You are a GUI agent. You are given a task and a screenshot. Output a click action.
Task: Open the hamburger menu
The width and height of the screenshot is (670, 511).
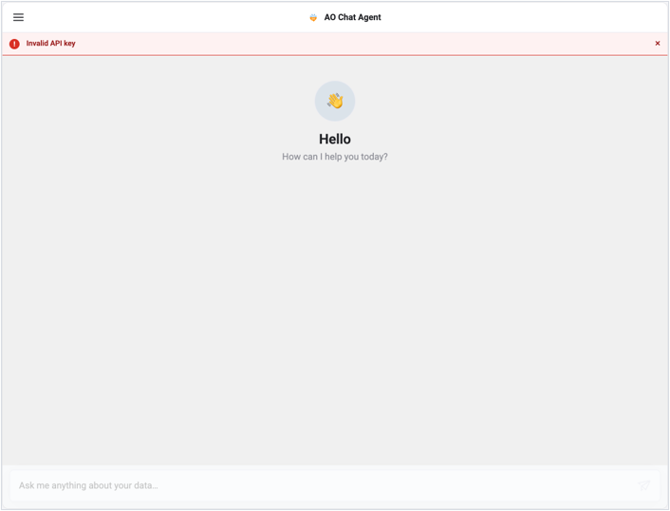point(18,17)
